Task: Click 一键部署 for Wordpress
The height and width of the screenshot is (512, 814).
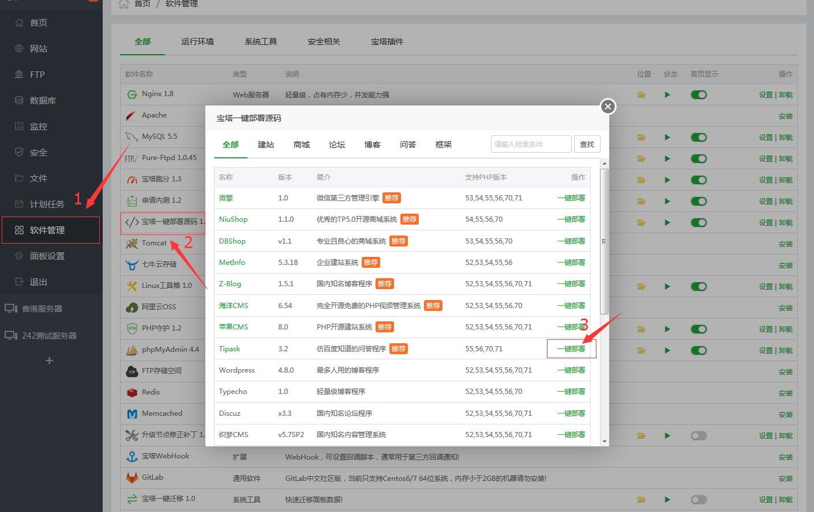Action: [x=571, y=370]
